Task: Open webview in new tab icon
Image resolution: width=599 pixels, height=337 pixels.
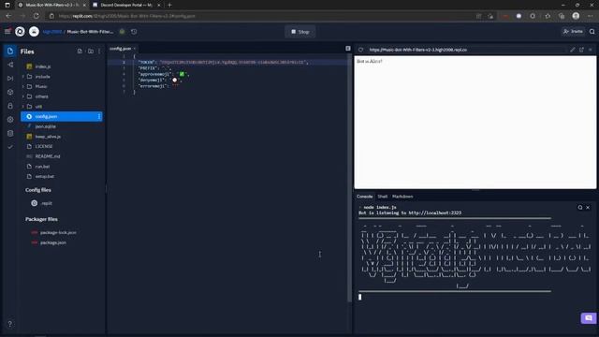Action: pos(581,50)
